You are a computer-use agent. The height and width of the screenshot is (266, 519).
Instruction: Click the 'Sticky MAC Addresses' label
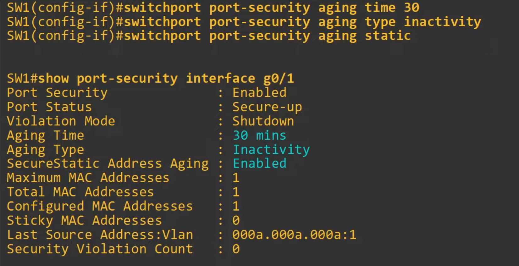click(x=84, y=220)
